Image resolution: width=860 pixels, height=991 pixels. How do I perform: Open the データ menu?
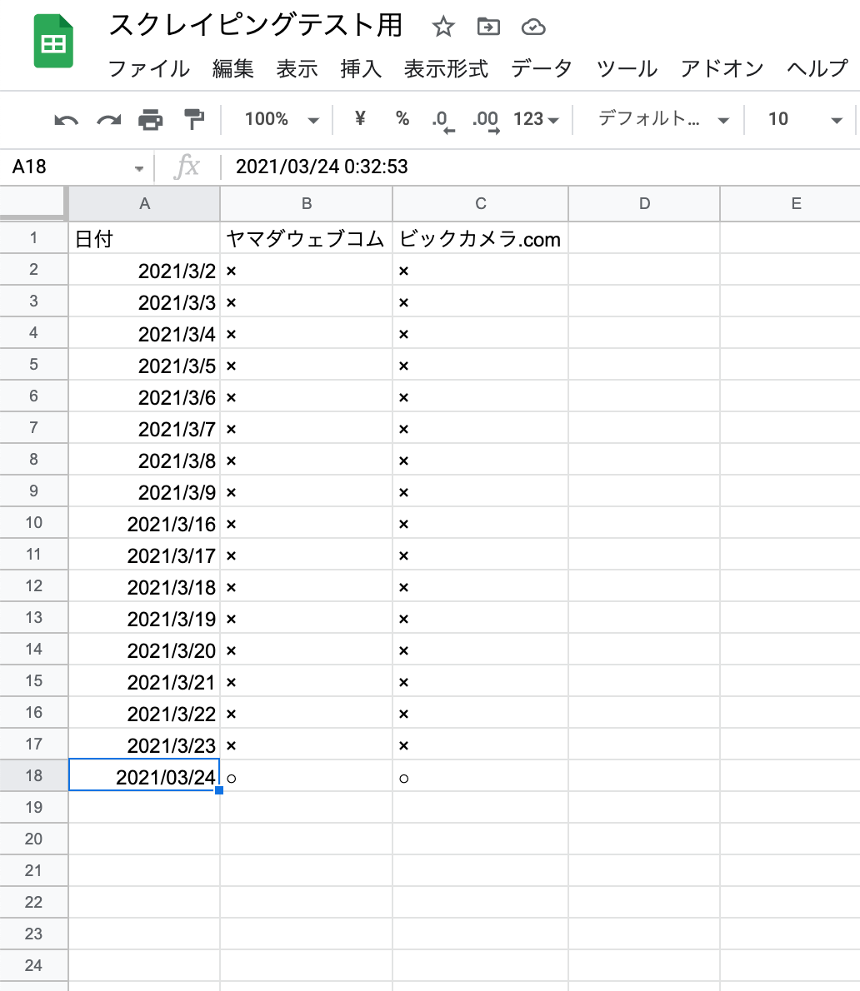(x=542, y=68)
